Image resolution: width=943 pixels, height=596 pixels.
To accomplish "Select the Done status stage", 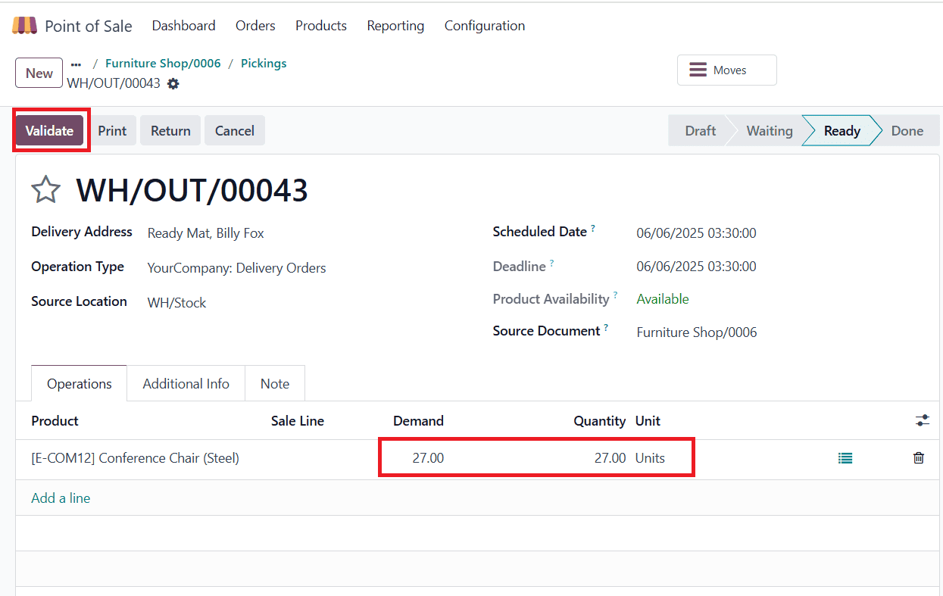I will (907, 130).
